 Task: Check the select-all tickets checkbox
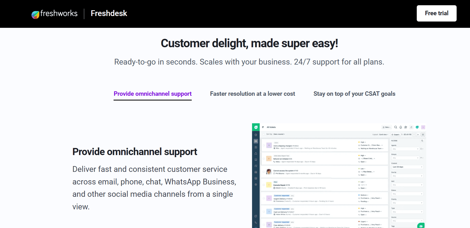(x=263, y=134)
